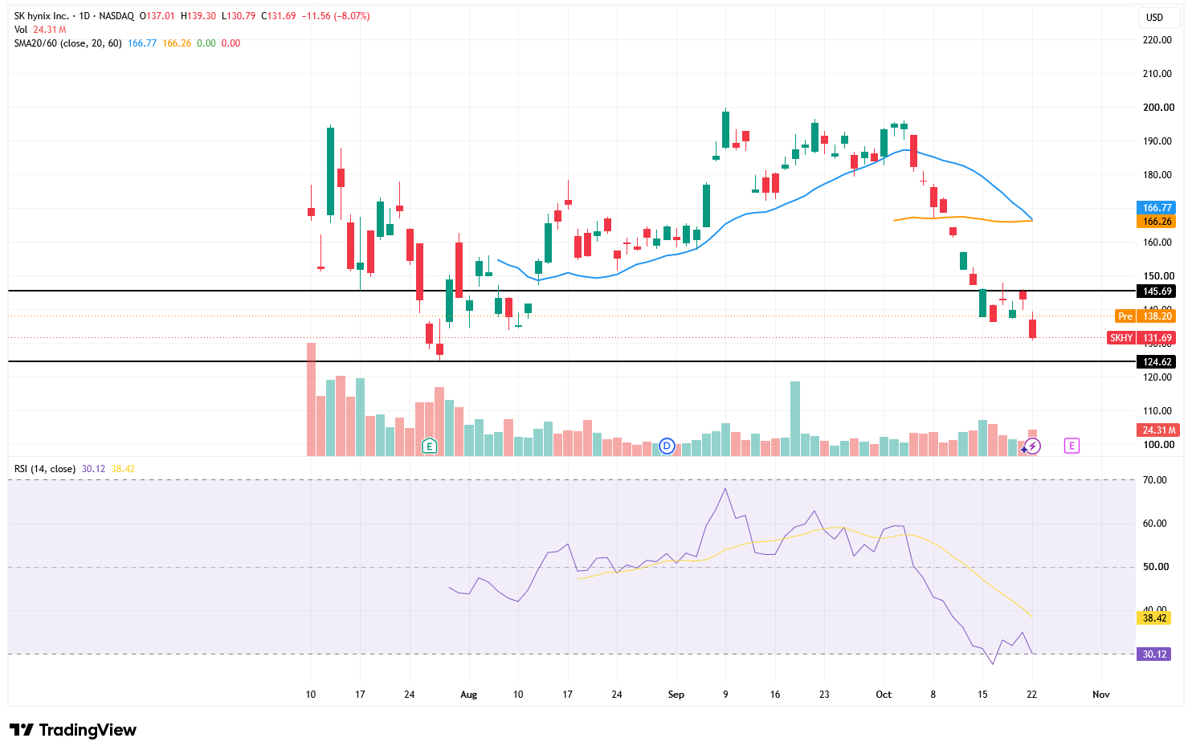Click the 24.31 M volume label
This screenshot has width=1192, height=754.
(1158, 430)
